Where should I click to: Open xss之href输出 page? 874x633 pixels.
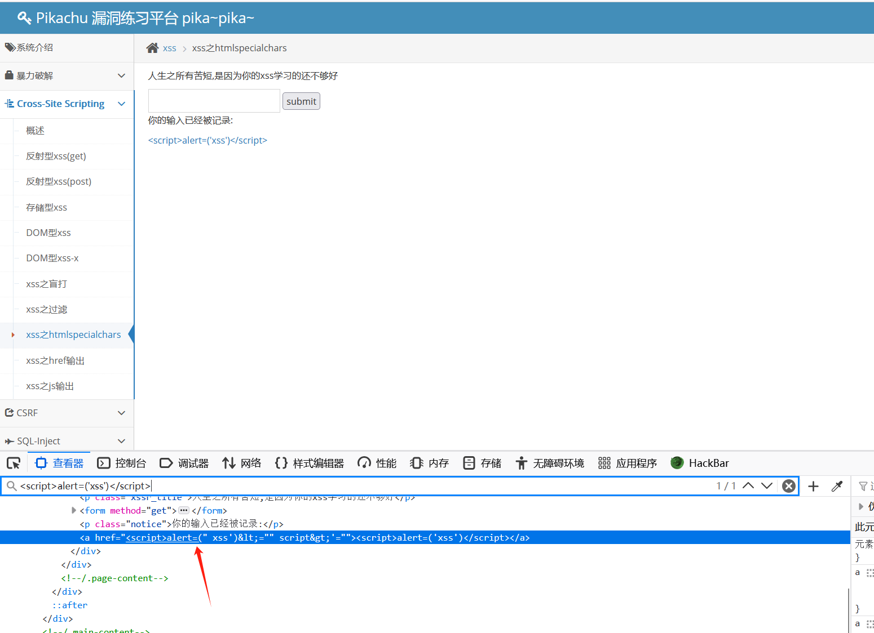[55, 360]
